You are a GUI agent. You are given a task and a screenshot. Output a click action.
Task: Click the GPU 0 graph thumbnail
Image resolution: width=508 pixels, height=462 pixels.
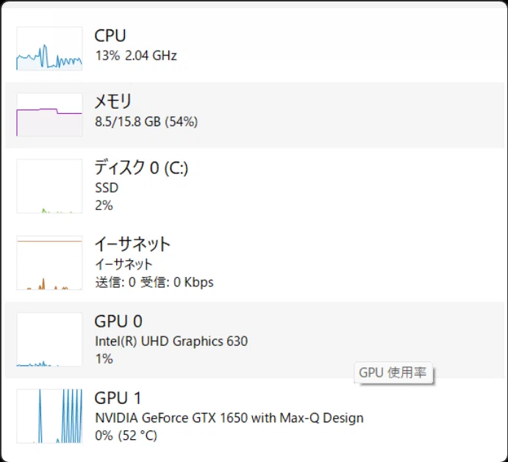coord(49,339)
